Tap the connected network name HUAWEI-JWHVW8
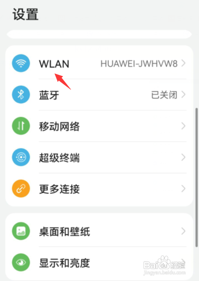This screenshot has width=199, height=281. click(139, 63)
